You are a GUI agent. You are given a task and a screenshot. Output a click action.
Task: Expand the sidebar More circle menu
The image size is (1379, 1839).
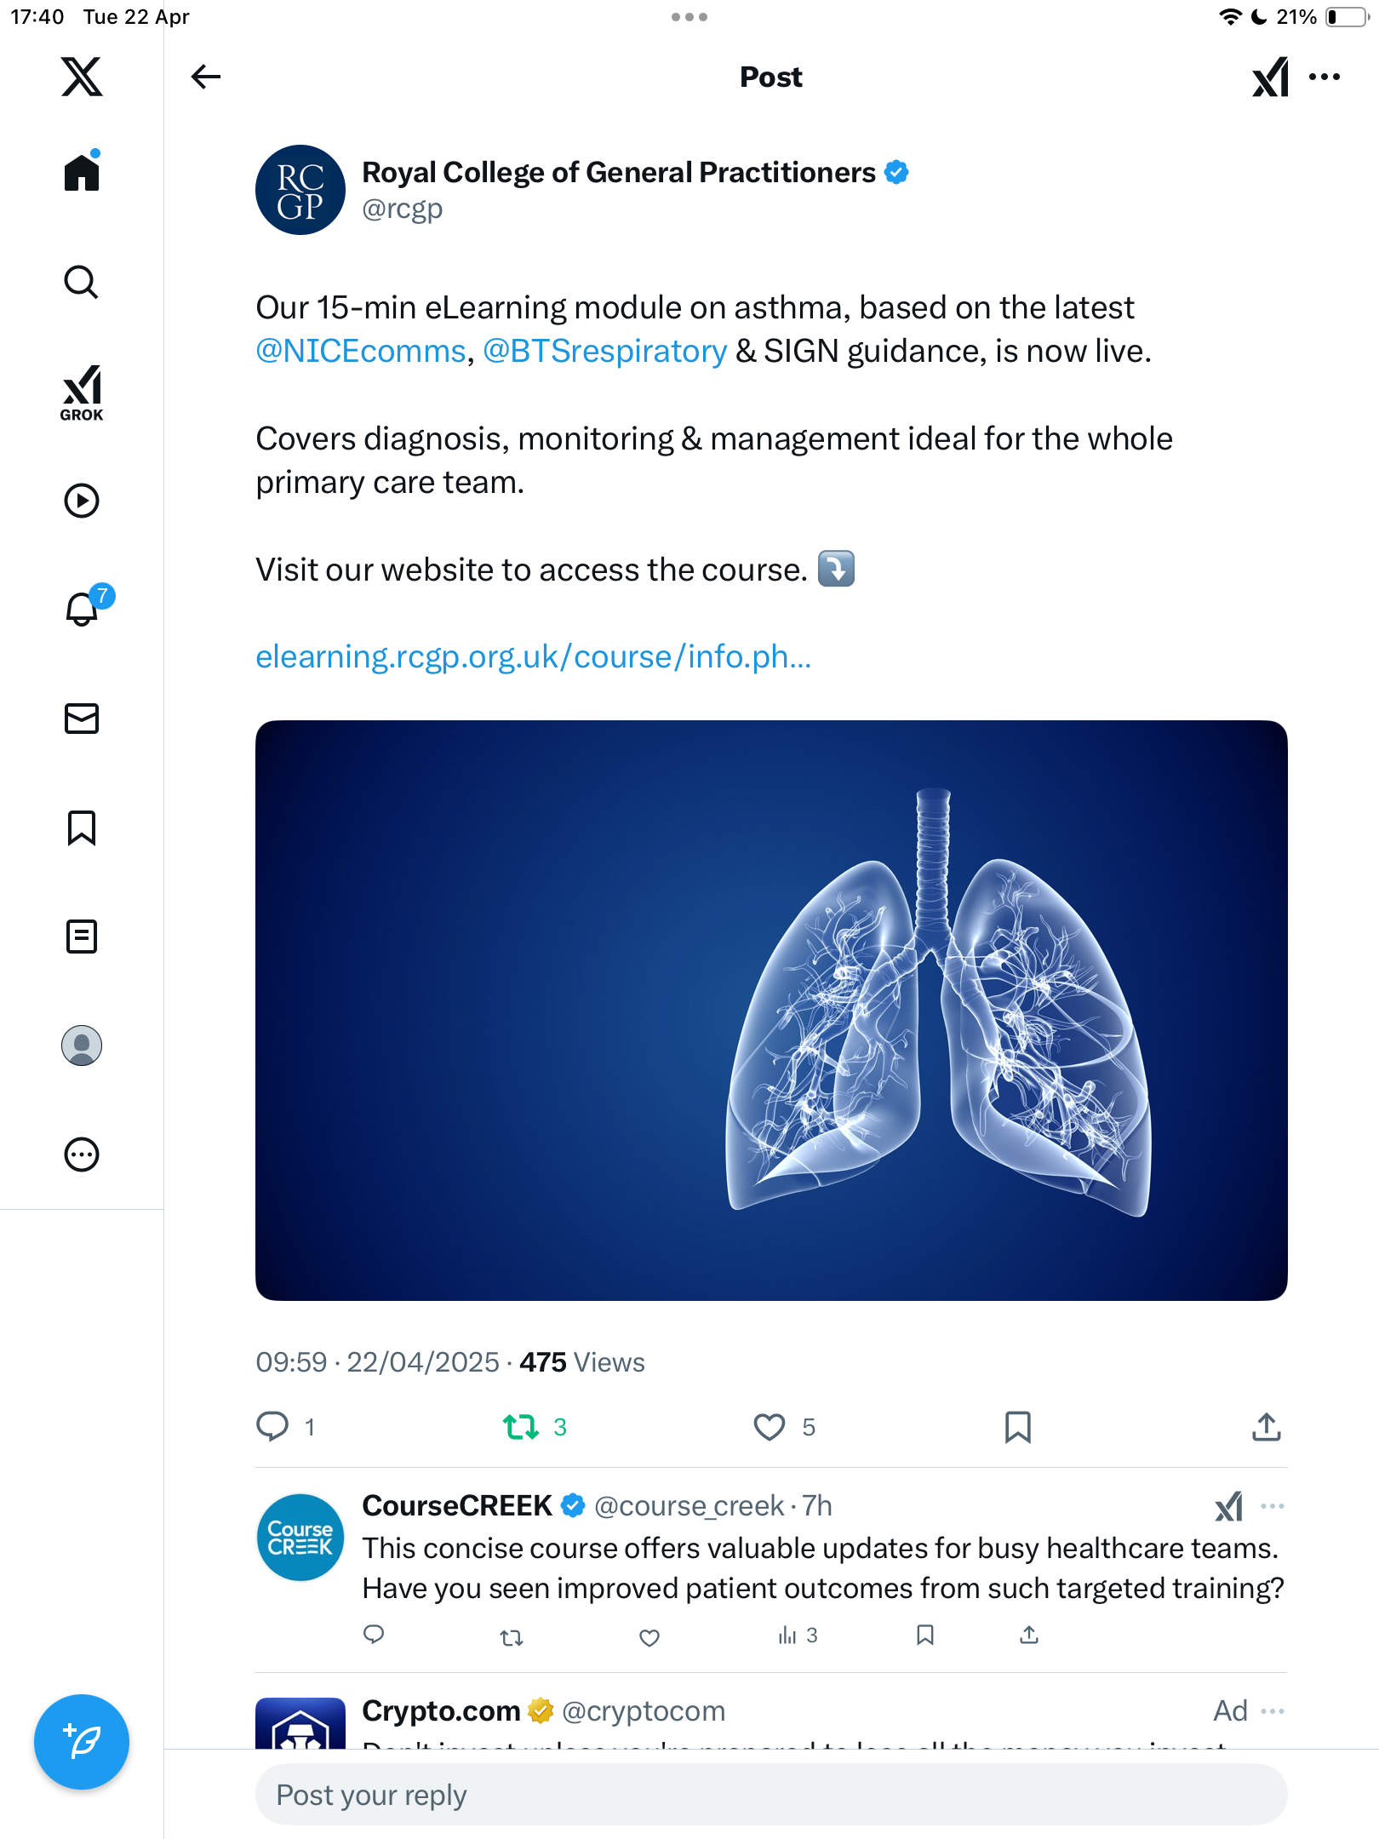pos(82,1154)
